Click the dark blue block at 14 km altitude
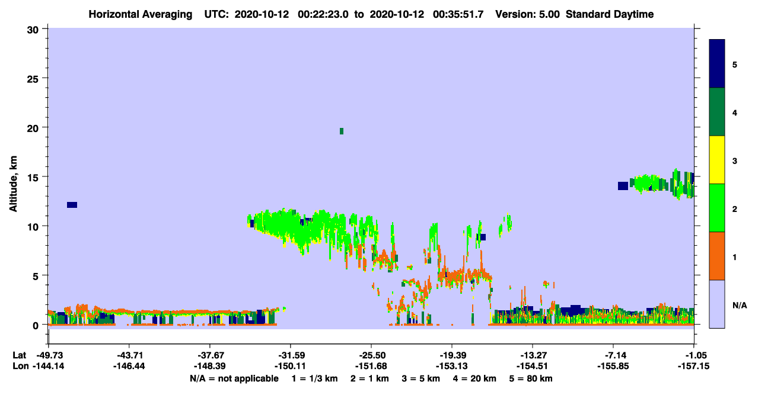 pos(623,185)
